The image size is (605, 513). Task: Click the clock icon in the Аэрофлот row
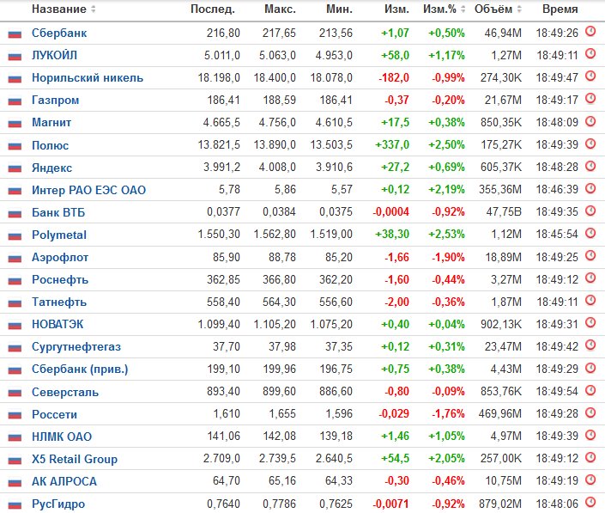590,256
